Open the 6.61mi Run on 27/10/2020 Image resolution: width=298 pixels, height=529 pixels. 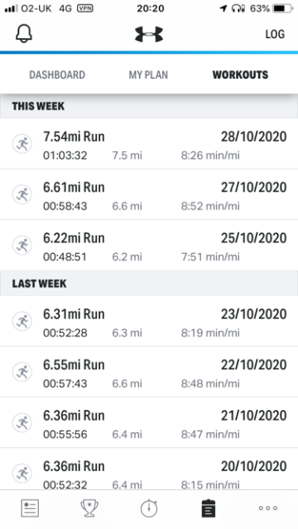point(149,195)
